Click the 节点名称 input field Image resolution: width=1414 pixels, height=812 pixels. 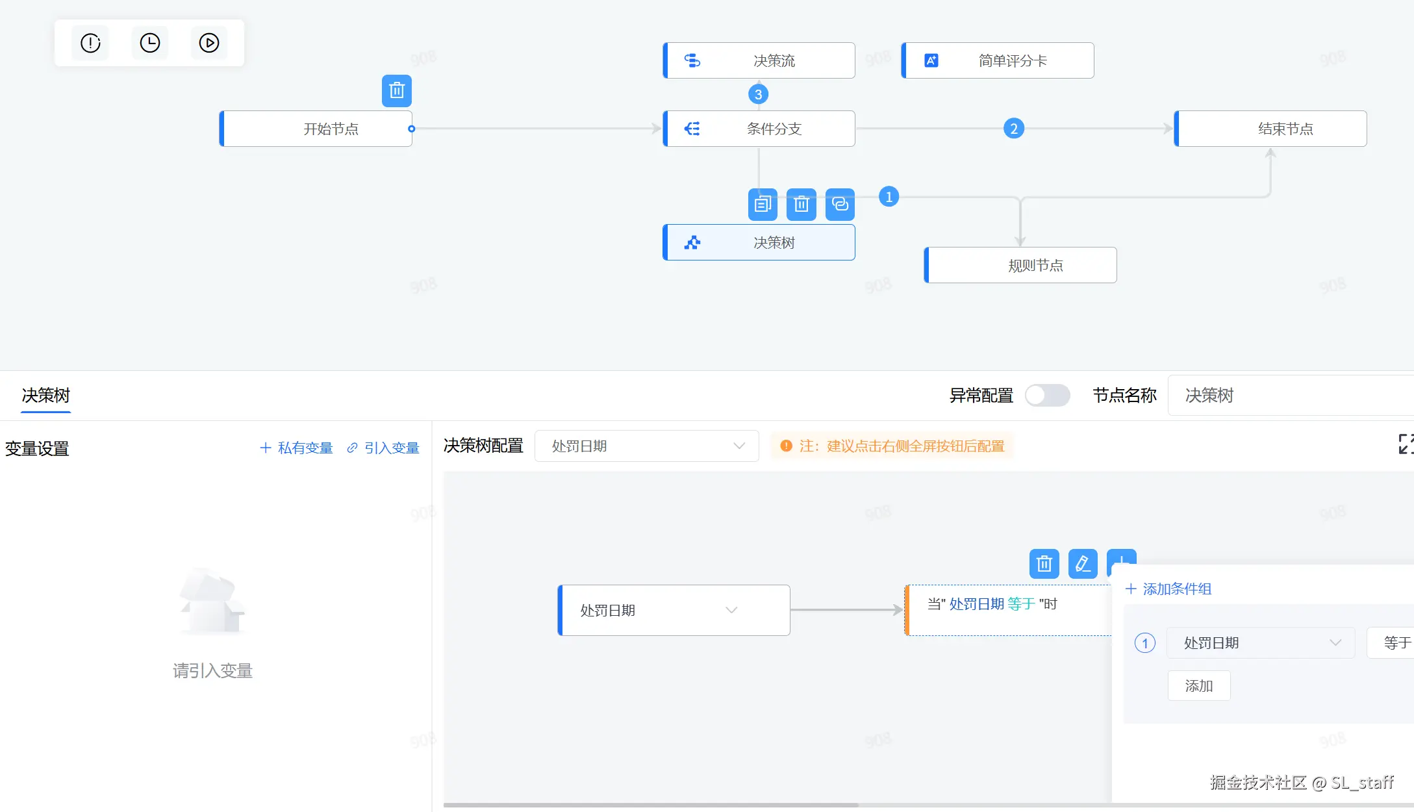coord(1289,395)
